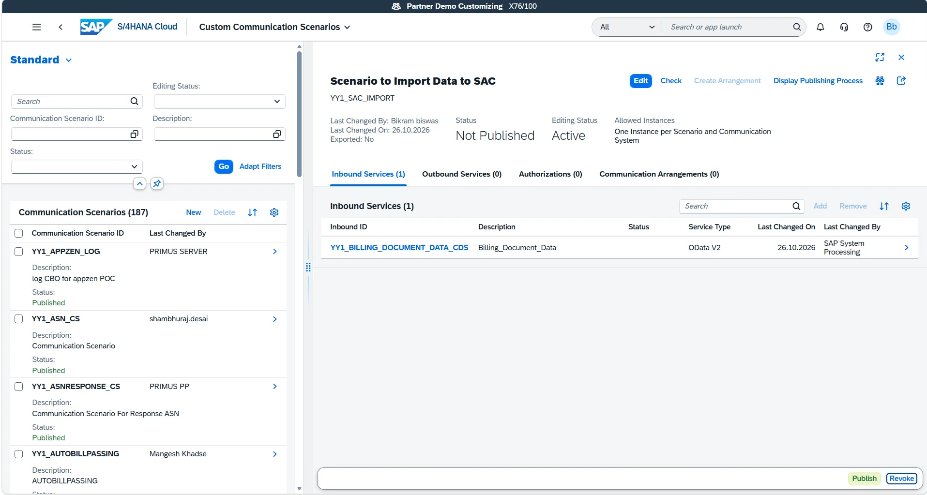Image resolution: width=927 pixels, height=495 pixels.
Task: Open the hamburger navigation menu
Action: coord(37,27)
